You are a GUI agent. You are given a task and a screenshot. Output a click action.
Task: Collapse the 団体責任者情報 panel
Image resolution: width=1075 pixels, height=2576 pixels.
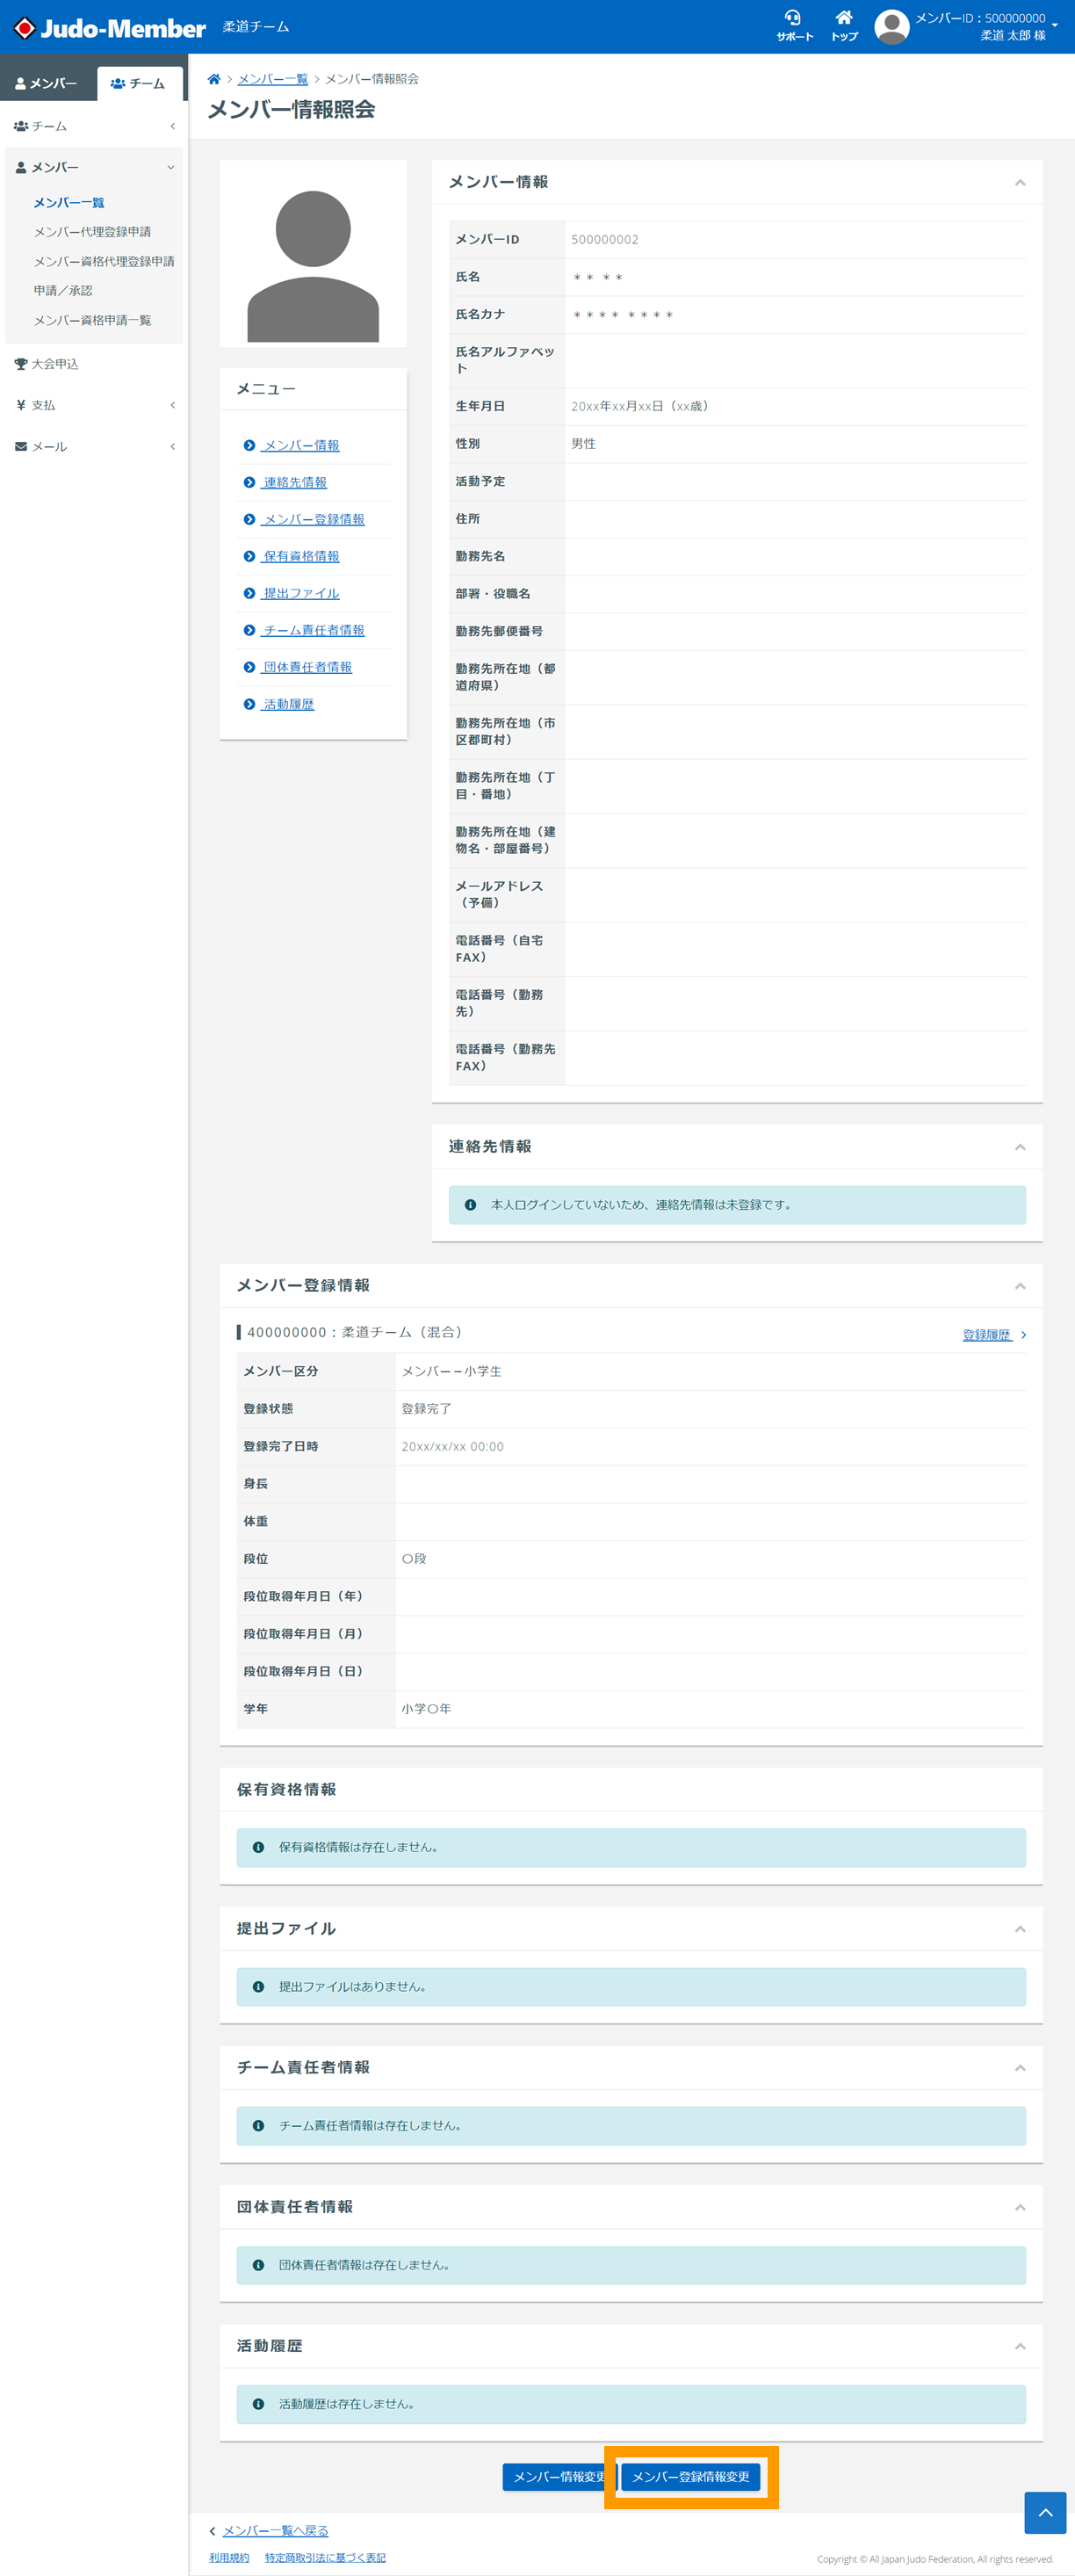1020,2207
